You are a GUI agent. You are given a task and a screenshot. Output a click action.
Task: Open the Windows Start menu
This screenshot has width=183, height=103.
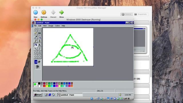[38, 95]
